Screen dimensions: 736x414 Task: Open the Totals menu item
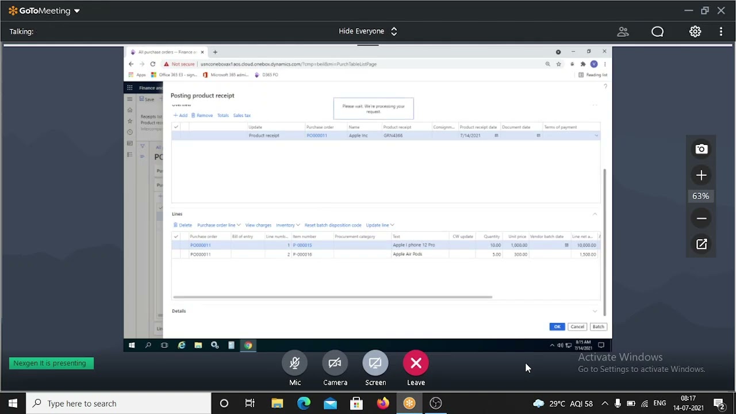(x=223, y=116)
